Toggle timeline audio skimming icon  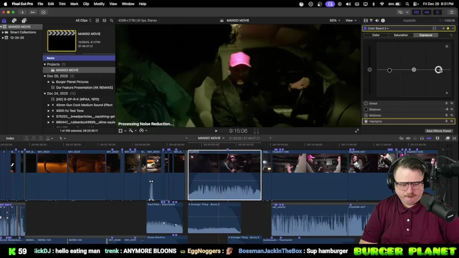pos(415,138)
